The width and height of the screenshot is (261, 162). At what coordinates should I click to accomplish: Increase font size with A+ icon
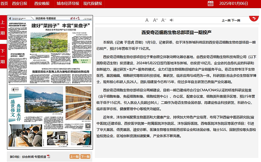click(155, 20)
